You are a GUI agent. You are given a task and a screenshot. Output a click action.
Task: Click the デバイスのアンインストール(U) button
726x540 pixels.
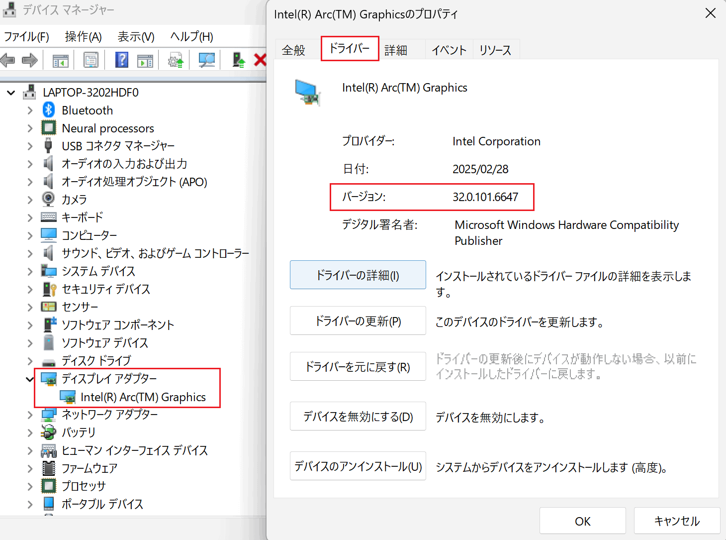click(358, 466)
